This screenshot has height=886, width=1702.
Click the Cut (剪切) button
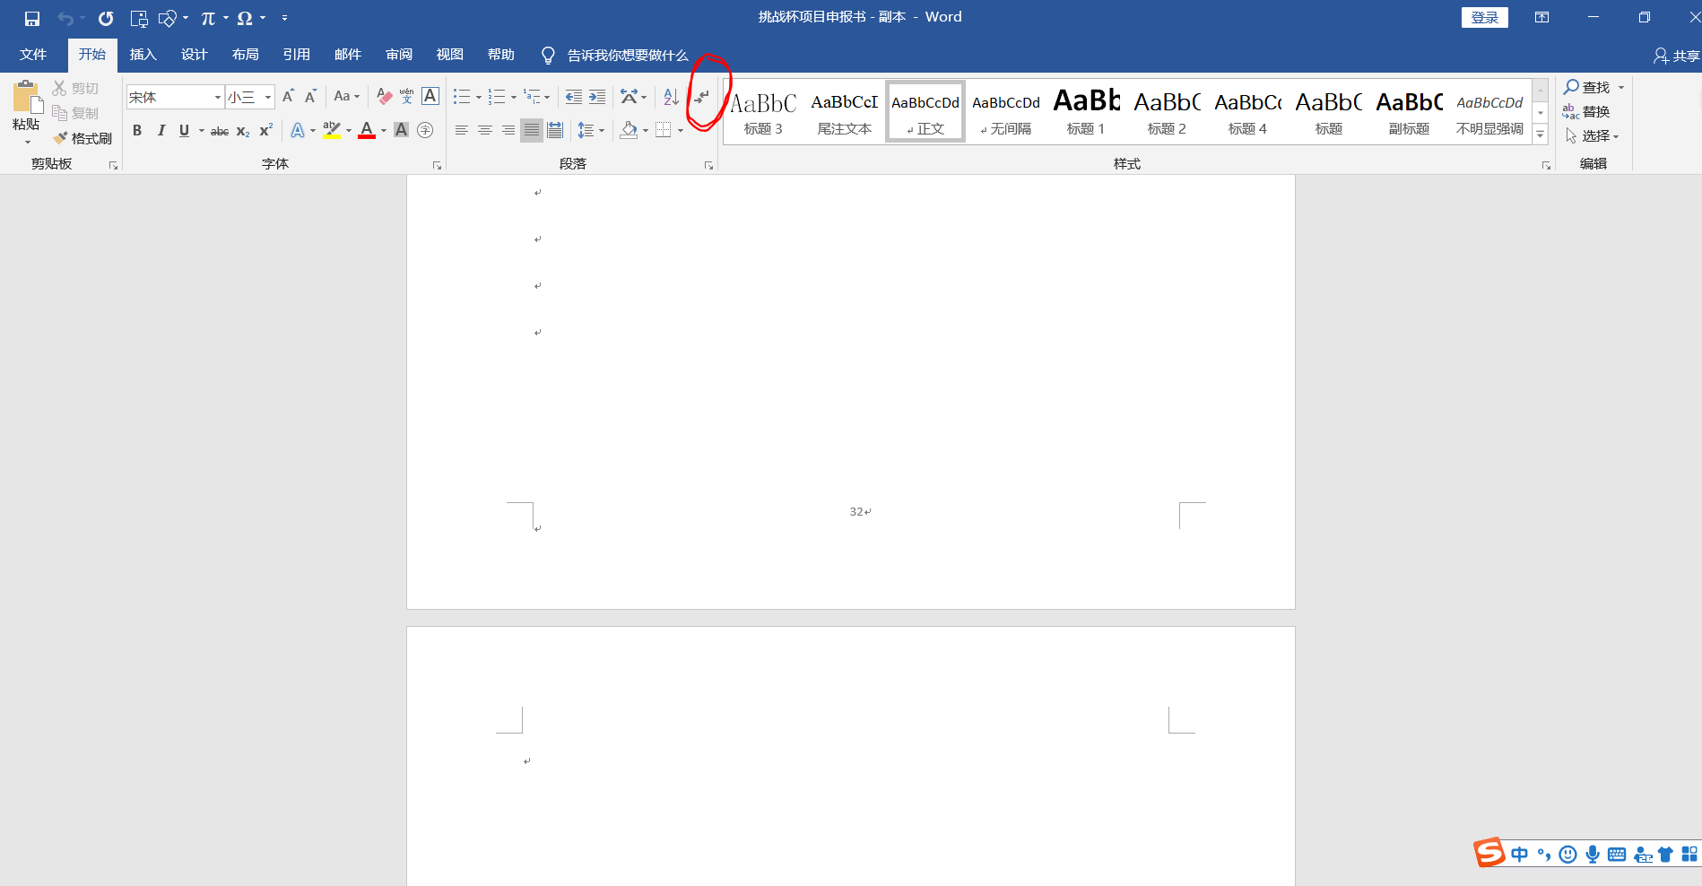tap(75, 88)
